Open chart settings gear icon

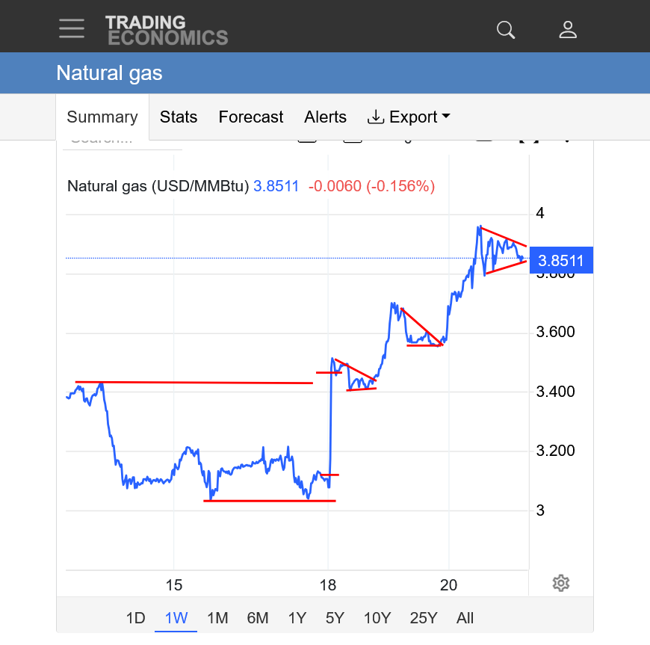561,583
